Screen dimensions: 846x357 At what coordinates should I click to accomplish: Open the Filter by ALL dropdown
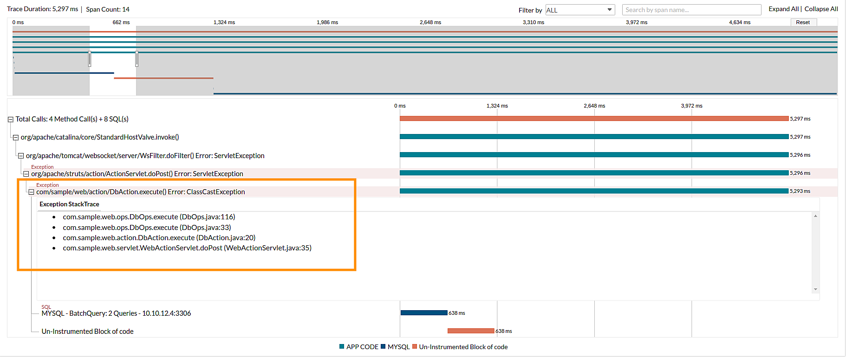pos(579,10)
